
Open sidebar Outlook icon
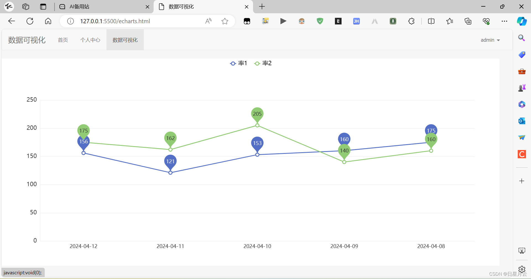pos(522,121)
